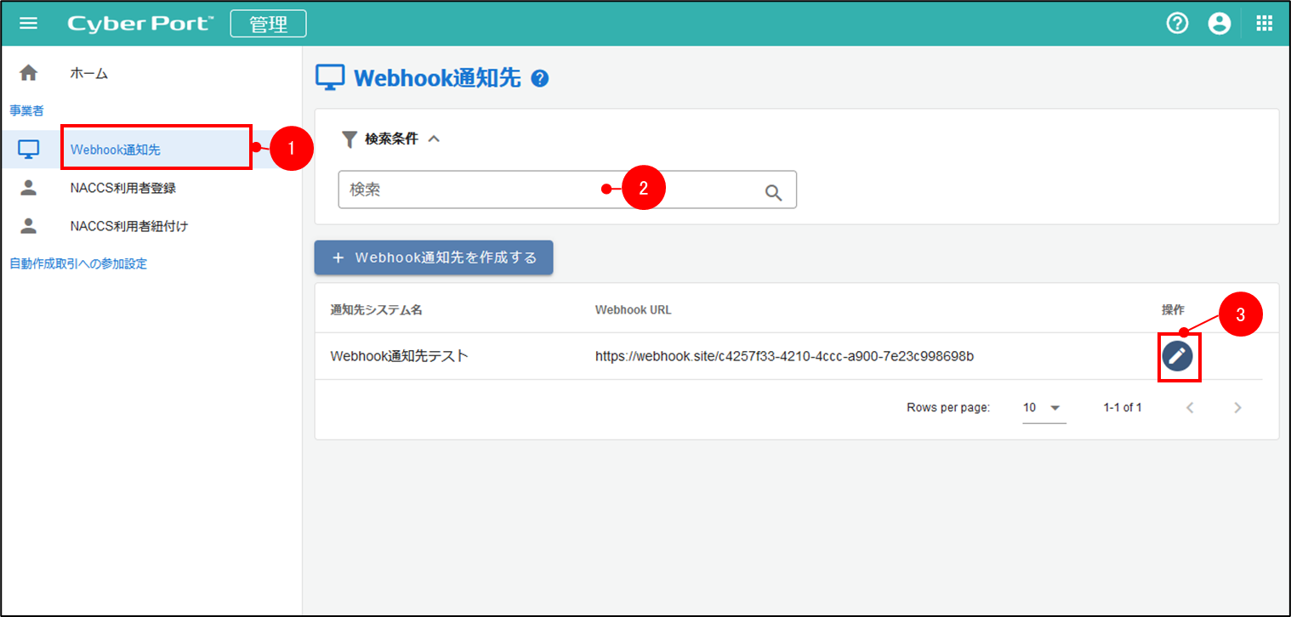Collapse the 検索条件 panel chevron
Screen dimensions: 1291x617
point(434,139)
